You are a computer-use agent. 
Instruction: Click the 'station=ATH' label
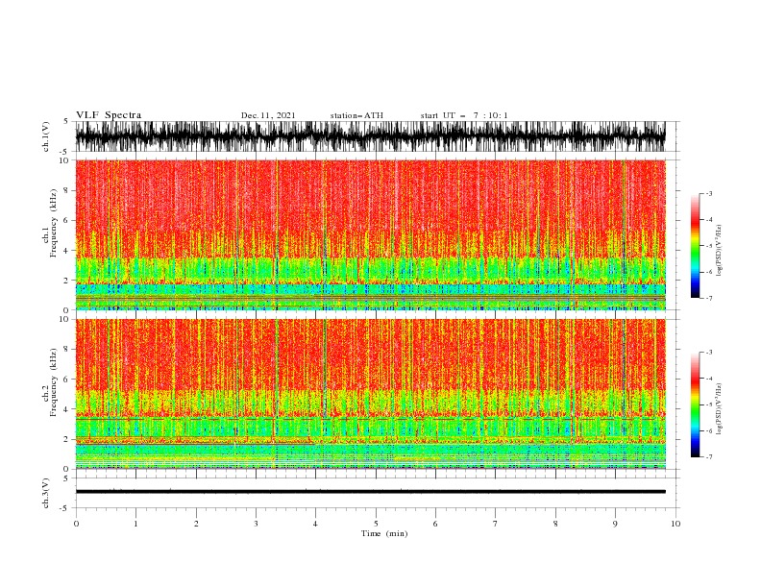tap(356, 115)
